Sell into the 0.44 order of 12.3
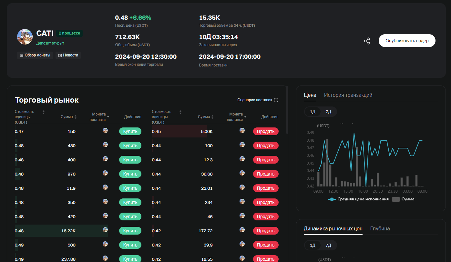The image size is (451, 262). click(266, 160)
